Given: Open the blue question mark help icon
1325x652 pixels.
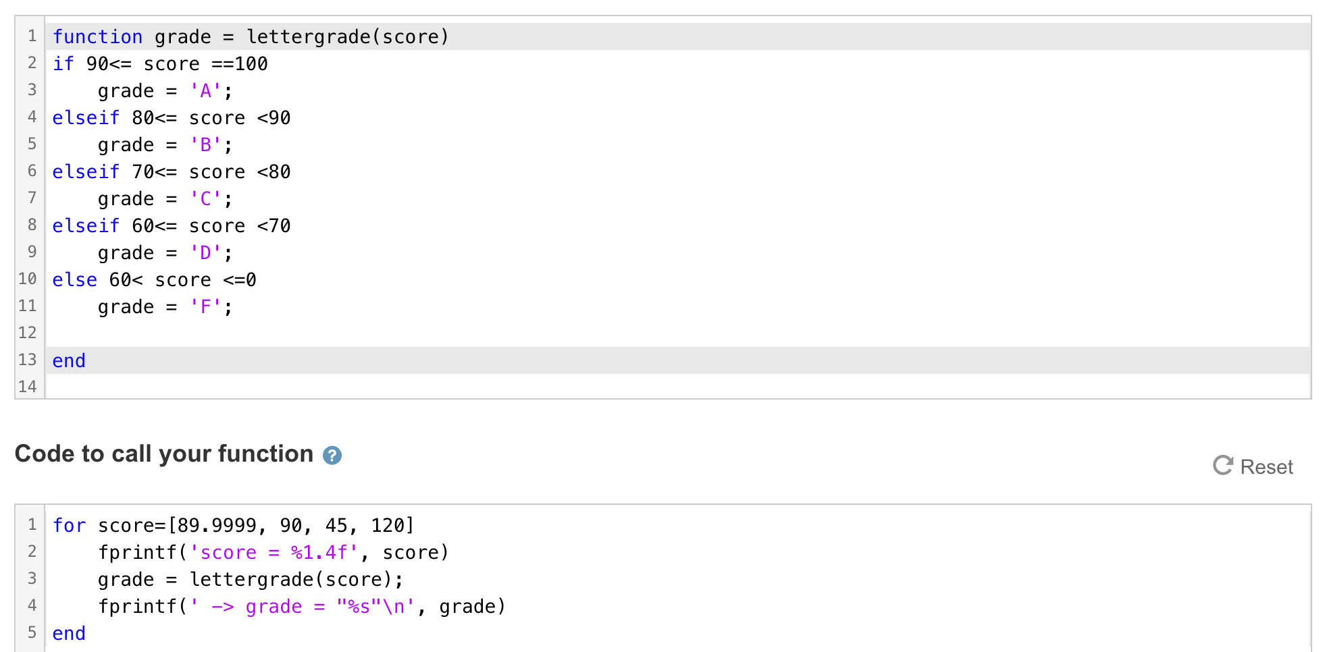Looking at the screenshot, I should 332,456.
